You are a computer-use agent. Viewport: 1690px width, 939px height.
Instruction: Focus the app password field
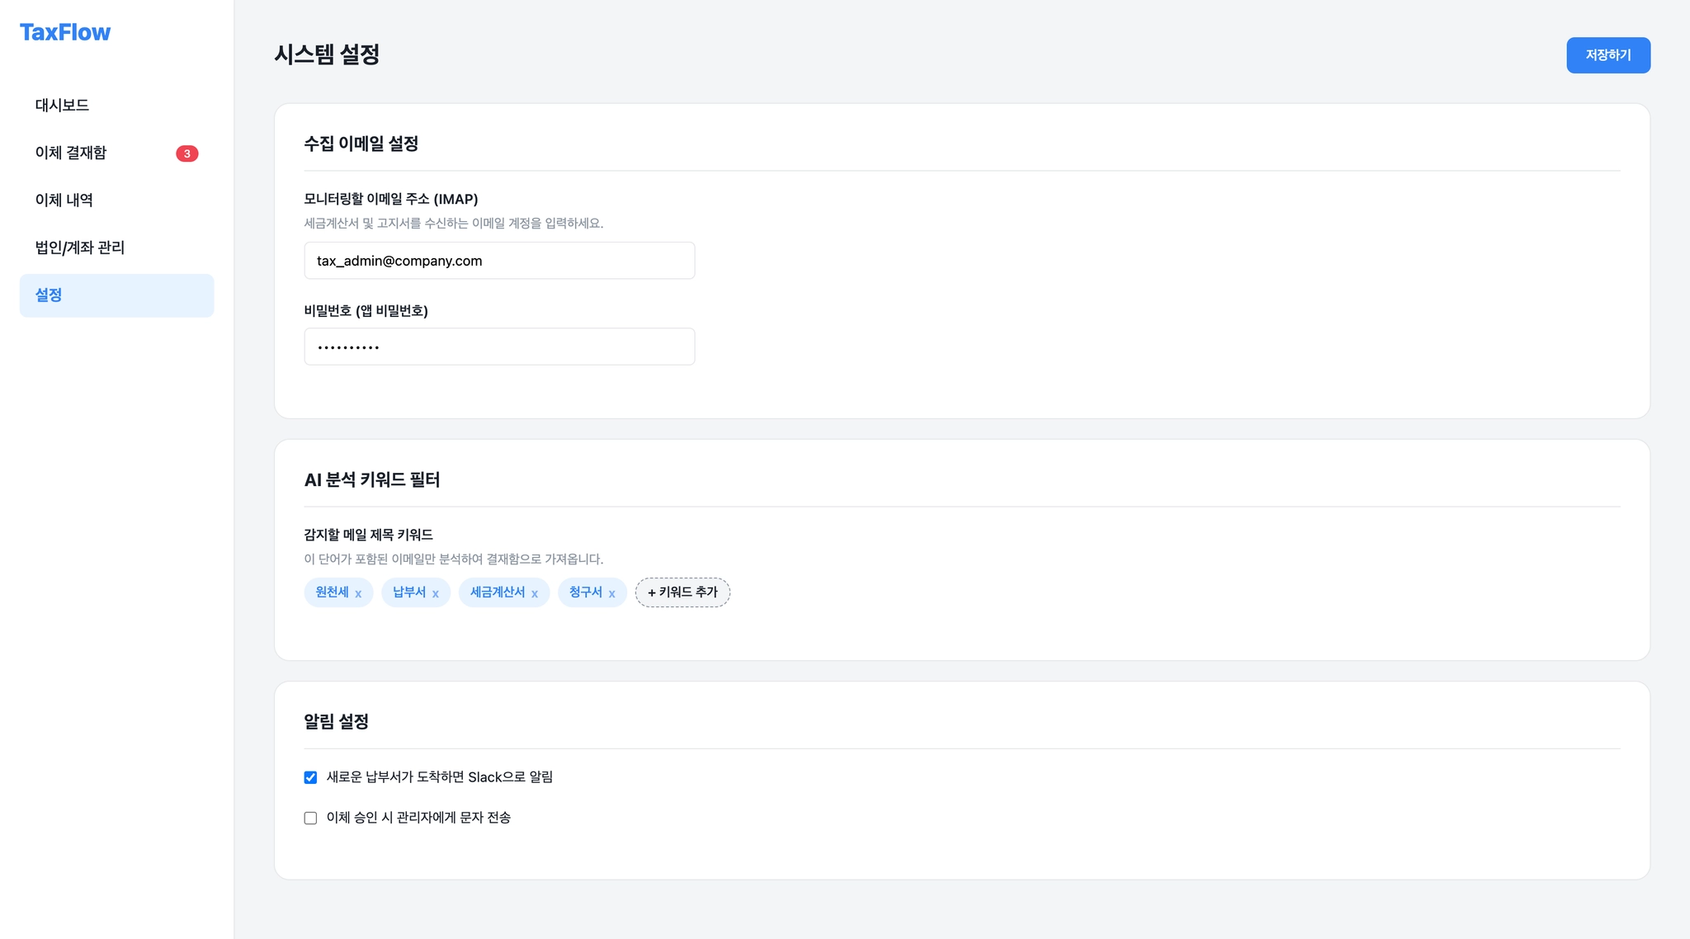click(x=499, y=347)
